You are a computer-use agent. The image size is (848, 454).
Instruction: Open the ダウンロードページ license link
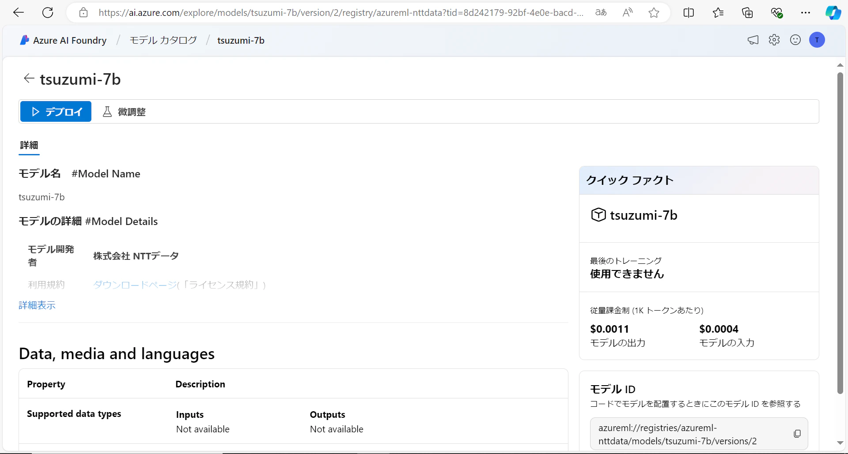[x=134, y=285]
